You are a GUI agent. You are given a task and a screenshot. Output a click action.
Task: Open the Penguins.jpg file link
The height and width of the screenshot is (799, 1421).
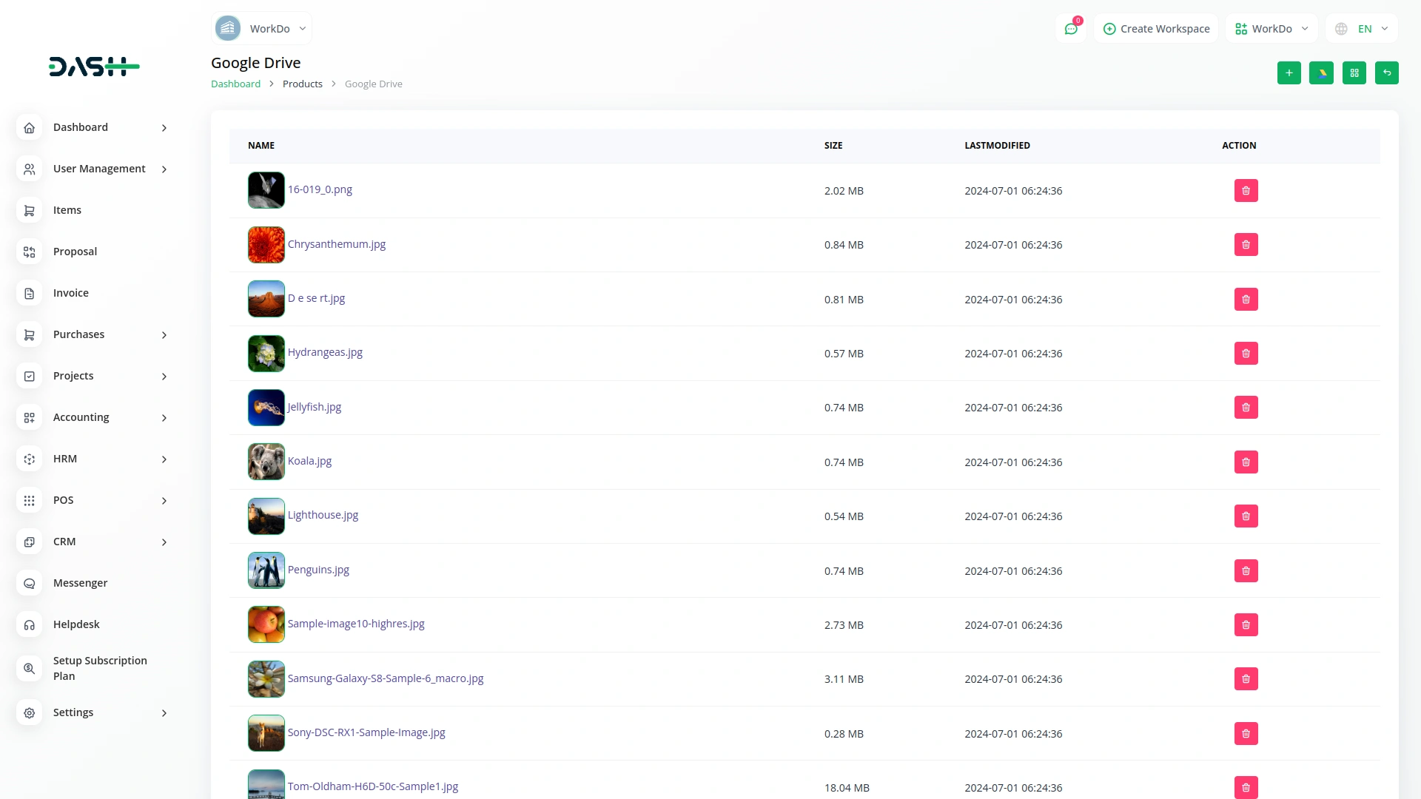point(318,570)
